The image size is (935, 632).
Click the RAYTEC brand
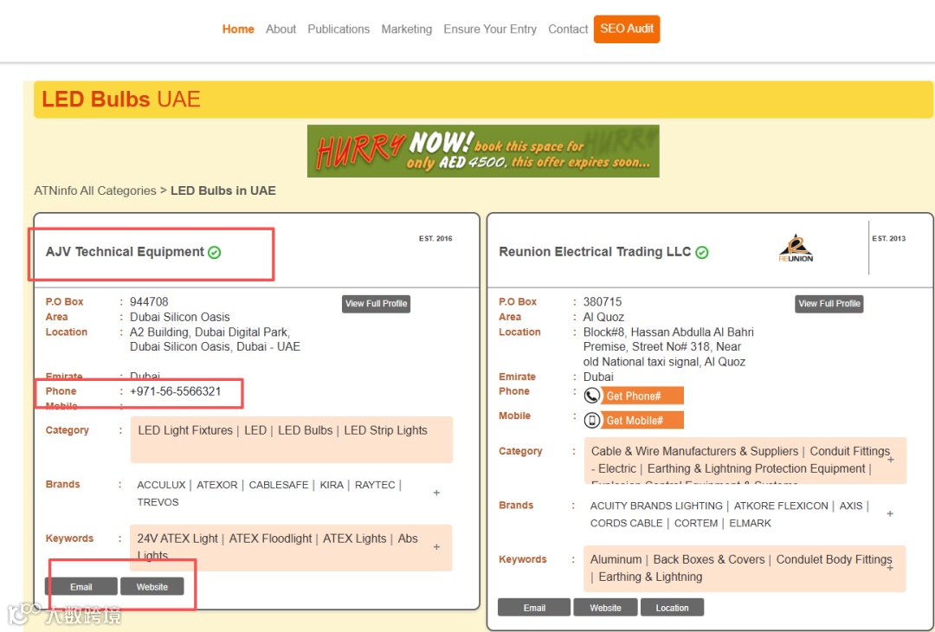(375, 486)
